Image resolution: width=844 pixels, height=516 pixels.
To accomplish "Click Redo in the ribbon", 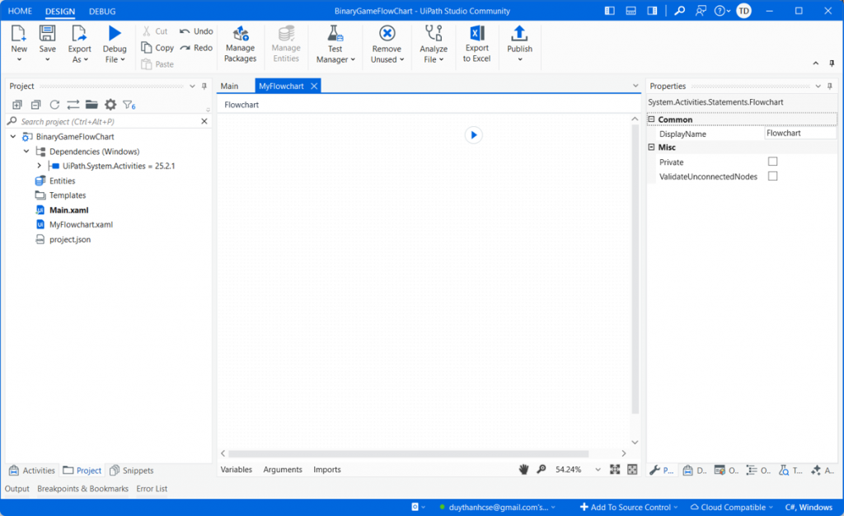I will point(196,48).
